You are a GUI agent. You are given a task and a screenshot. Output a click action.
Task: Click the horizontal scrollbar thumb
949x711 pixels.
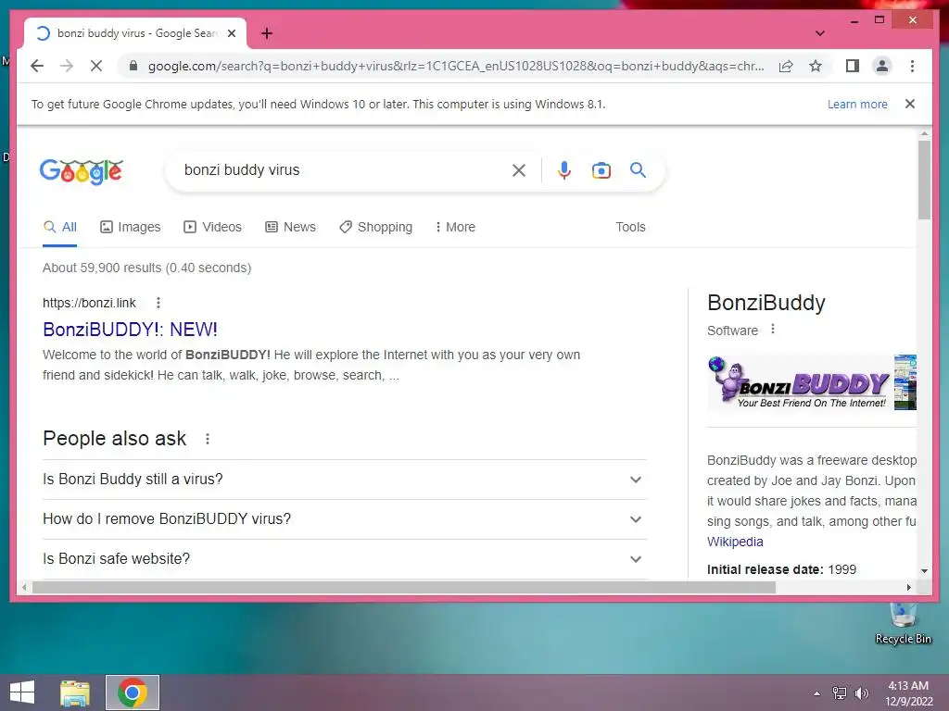coord(404,587)
